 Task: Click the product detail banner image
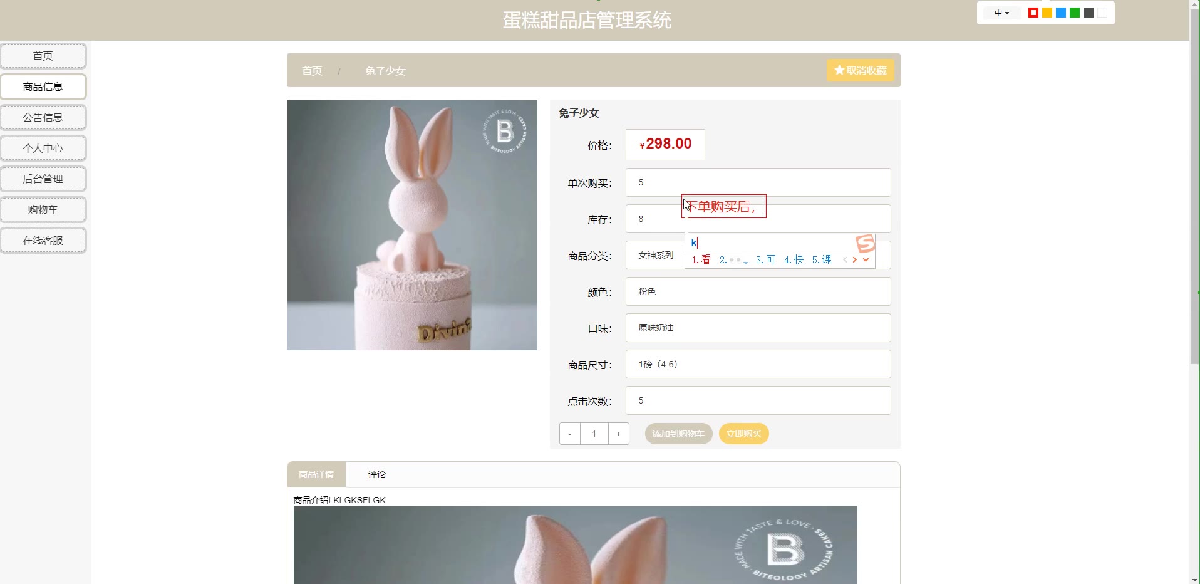pyautogui.click(x=575, y=545)
